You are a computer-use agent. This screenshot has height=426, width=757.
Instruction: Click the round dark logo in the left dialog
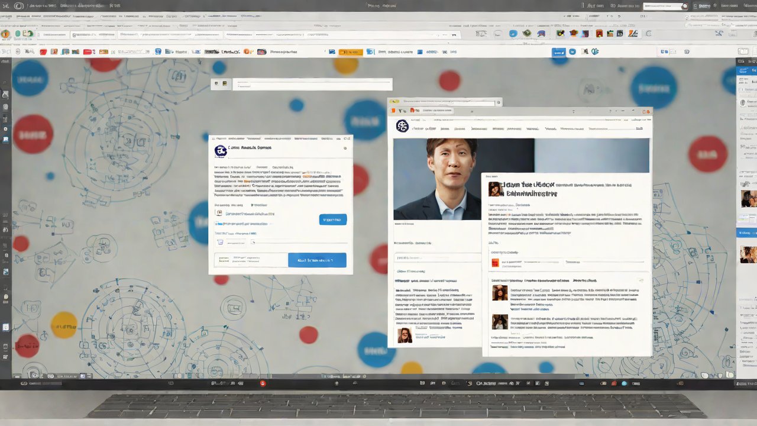[x=221, y=151]
